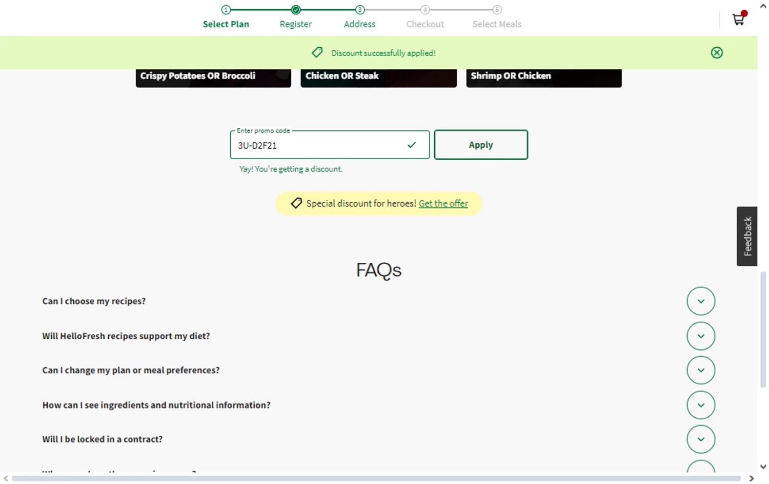Viewport: 769px width, 484px height.
Task: Dismiss the discount applied banner
Action: pos(717,53)
